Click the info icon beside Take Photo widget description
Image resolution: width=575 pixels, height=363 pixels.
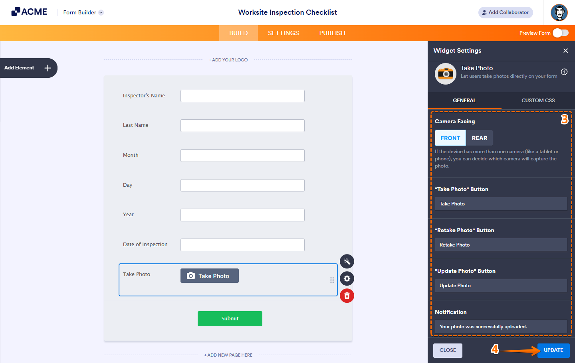pos(564,72)
